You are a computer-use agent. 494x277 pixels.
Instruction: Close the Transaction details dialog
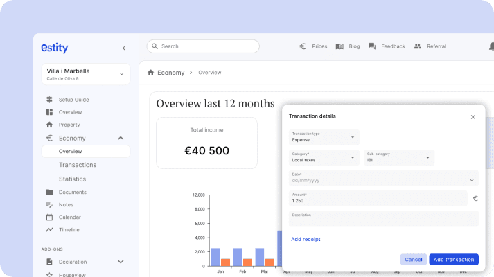(x=473, y=117)
